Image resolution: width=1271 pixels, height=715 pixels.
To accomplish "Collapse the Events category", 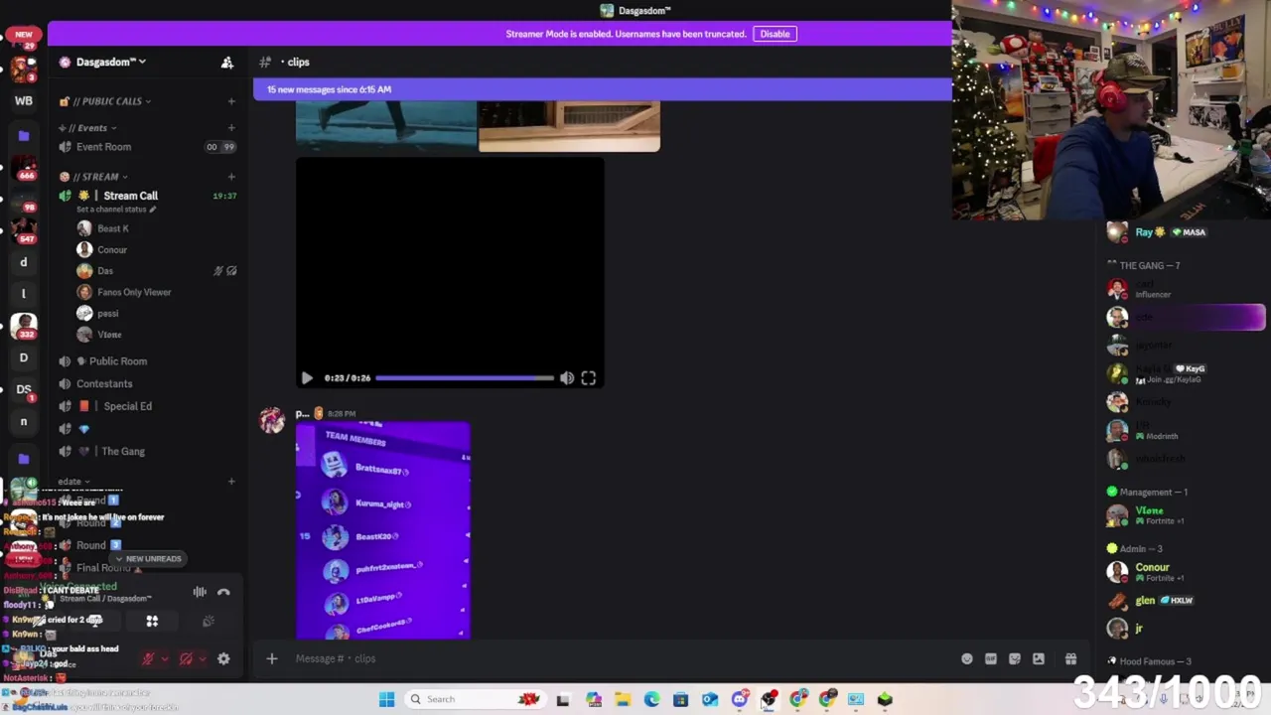I will (x=93, y=128).
